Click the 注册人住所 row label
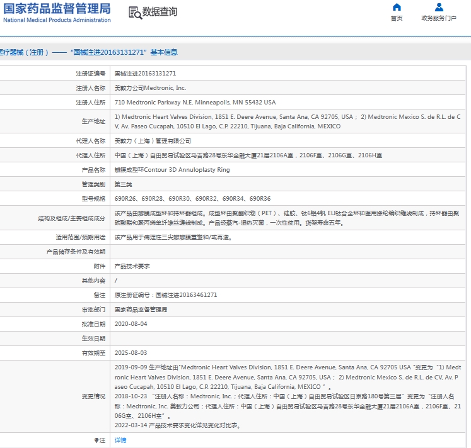 [90, 103]
